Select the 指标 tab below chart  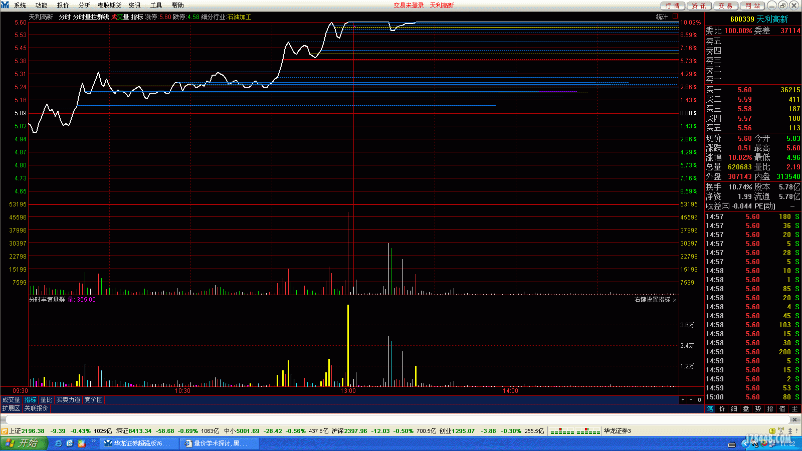pos(31,400)
